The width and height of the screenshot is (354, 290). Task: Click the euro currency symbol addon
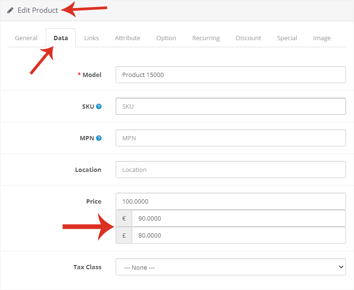pos(124,219)
